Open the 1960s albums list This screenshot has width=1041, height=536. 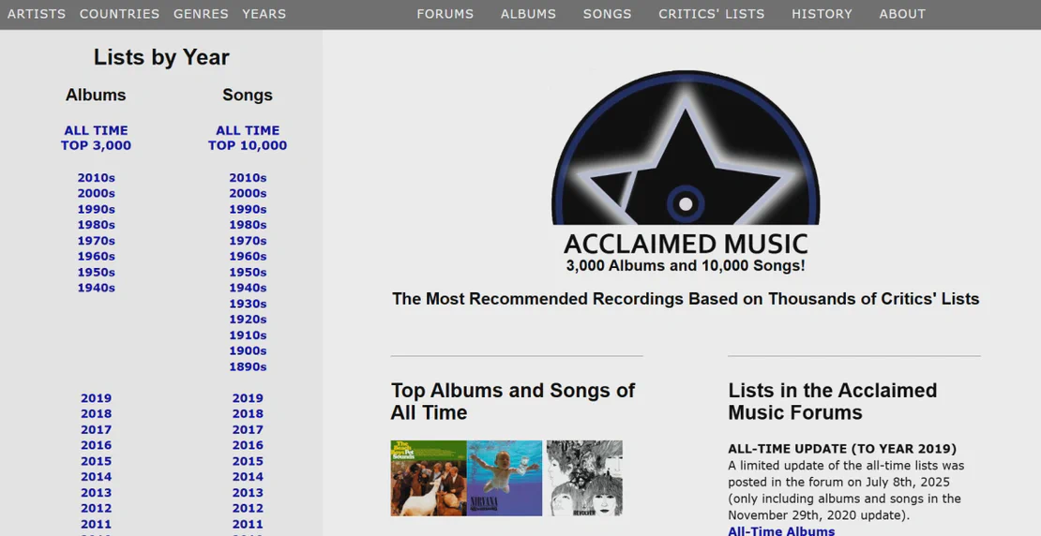[x=97, y=256]
